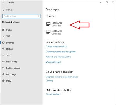Click the Get help link

(49, 81)
